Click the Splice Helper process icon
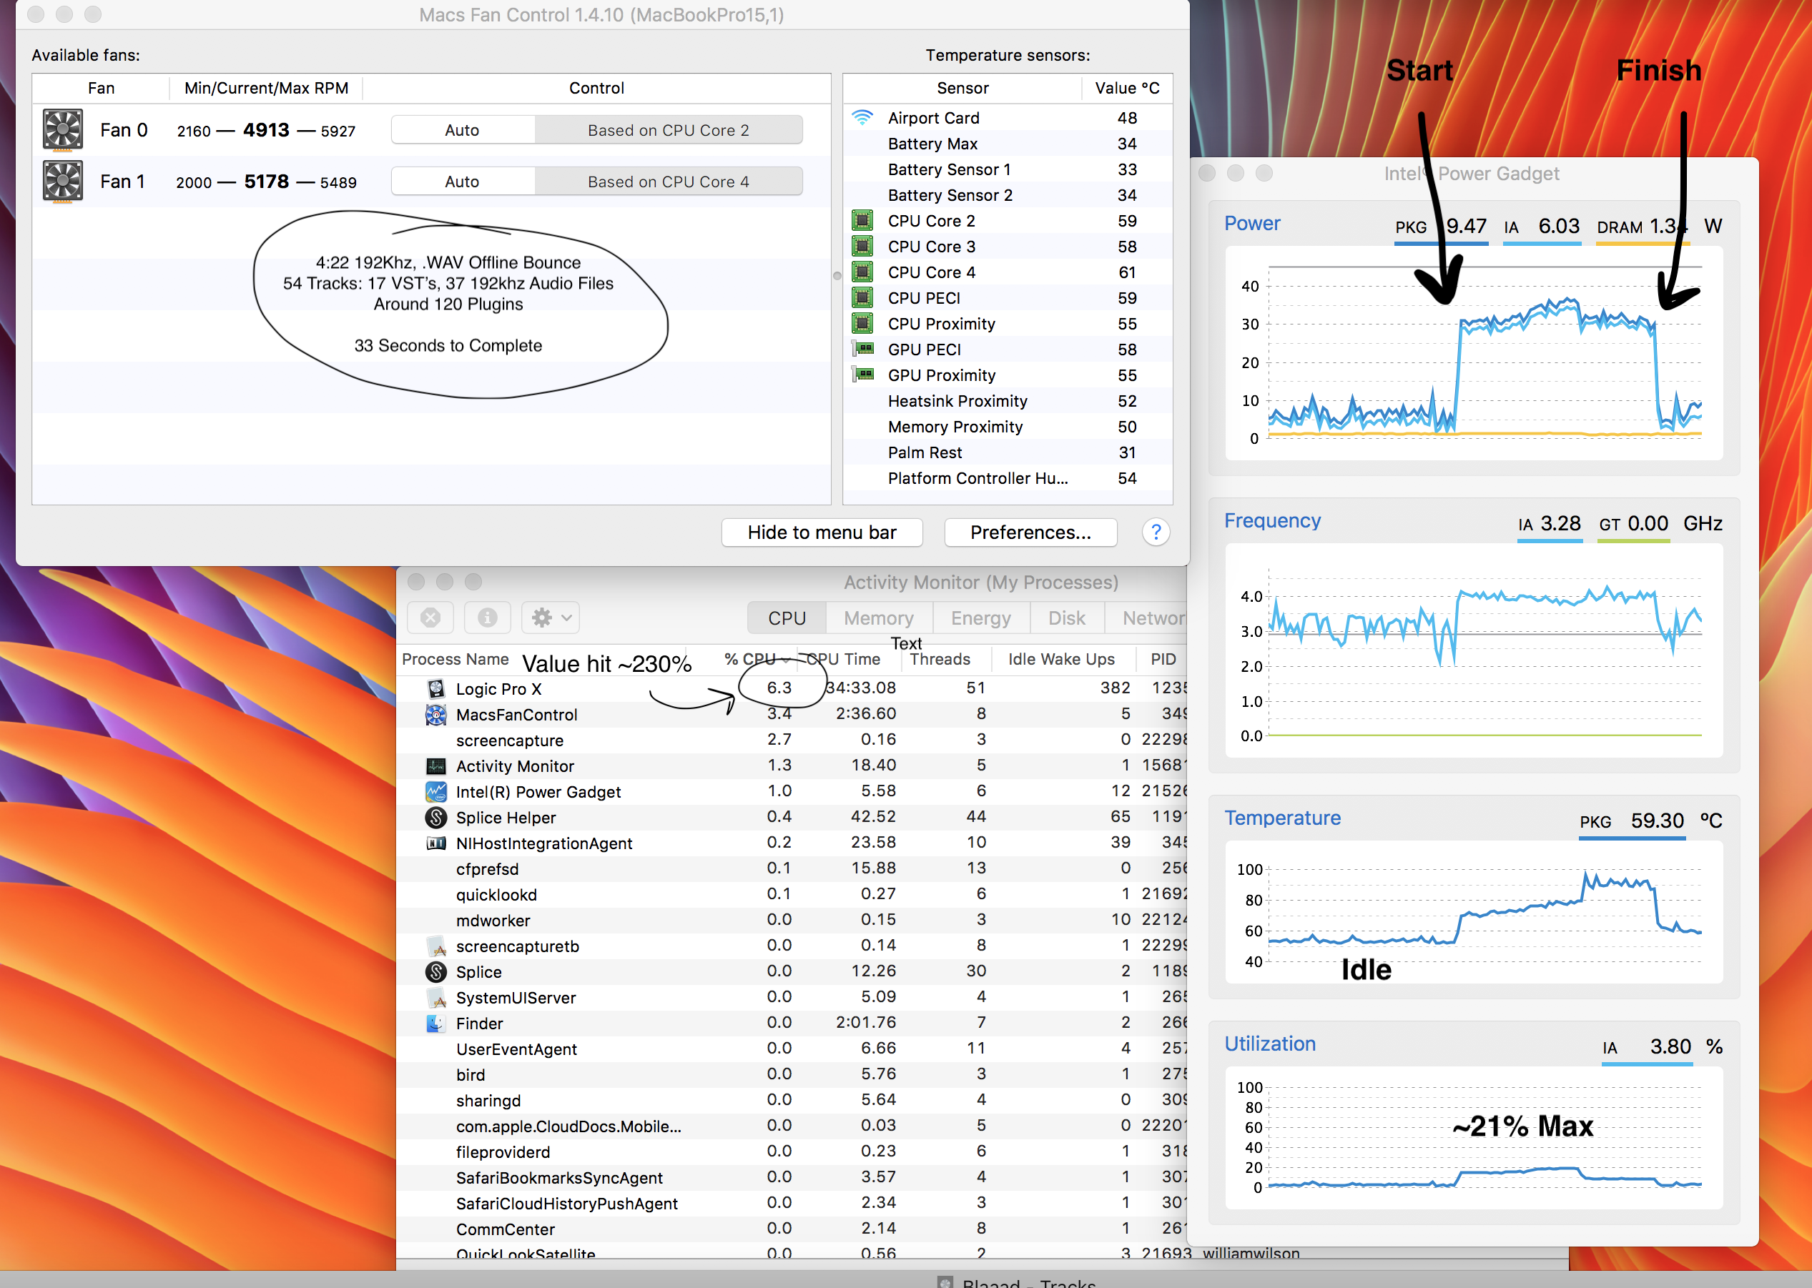The height and width of the screenshot is (1288, 1812). [435, 817]
